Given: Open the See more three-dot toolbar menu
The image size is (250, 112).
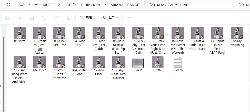Looking at the screenshot, I should pyautogui.click(x=129, y=18).
